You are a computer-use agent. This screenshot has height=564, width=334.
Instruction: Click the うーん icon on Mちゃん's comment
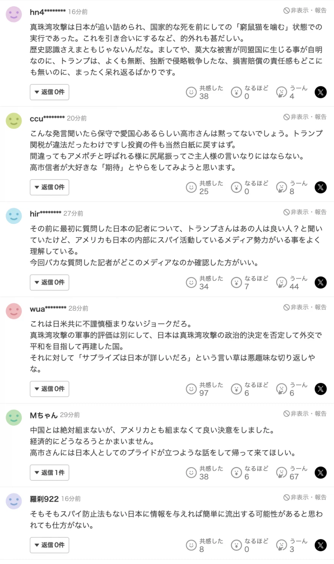coord(281,473)
